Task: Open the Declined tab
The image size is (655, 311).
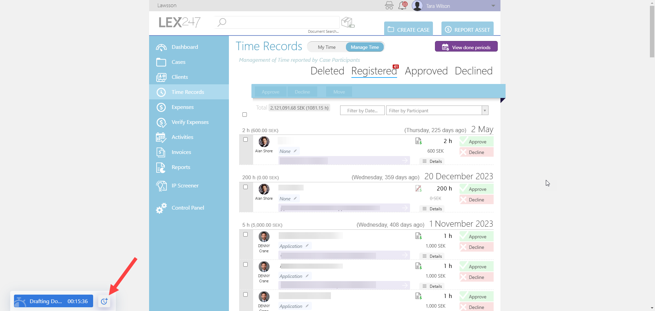Action: (x=474, y=71)
